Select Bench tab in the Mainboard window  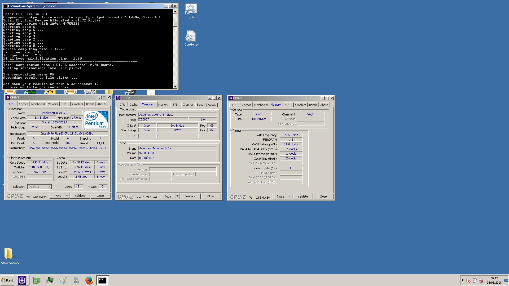tap(201, 105)
